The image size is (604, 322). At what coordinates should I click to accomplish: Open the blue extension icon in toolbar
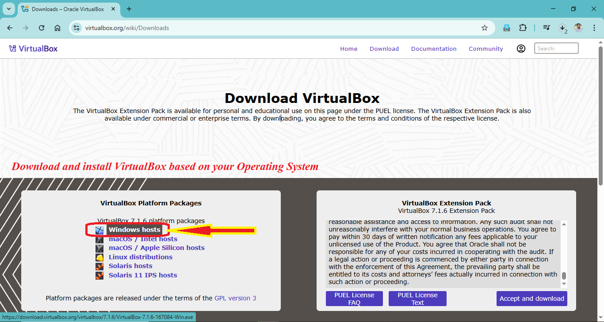pos(507,28)
